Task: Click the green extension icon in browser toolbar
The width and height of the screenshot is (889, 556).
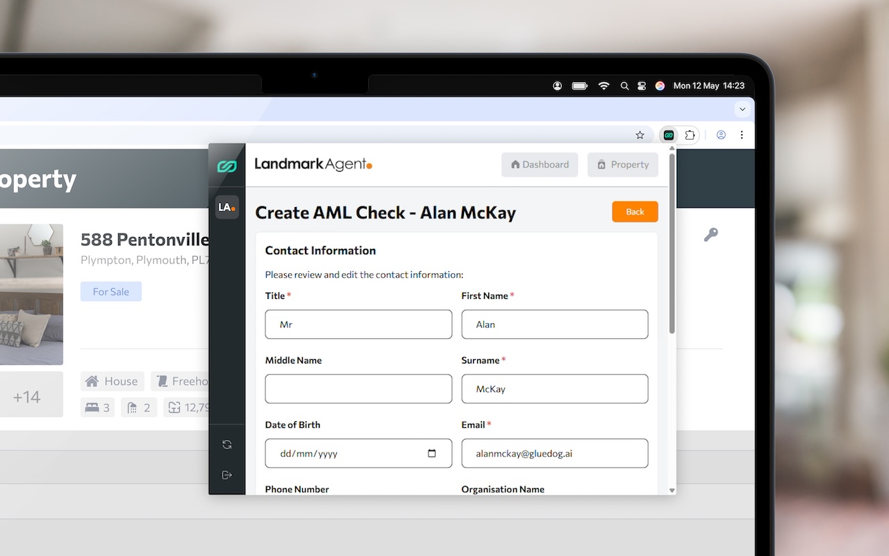Action: [669, 135]
